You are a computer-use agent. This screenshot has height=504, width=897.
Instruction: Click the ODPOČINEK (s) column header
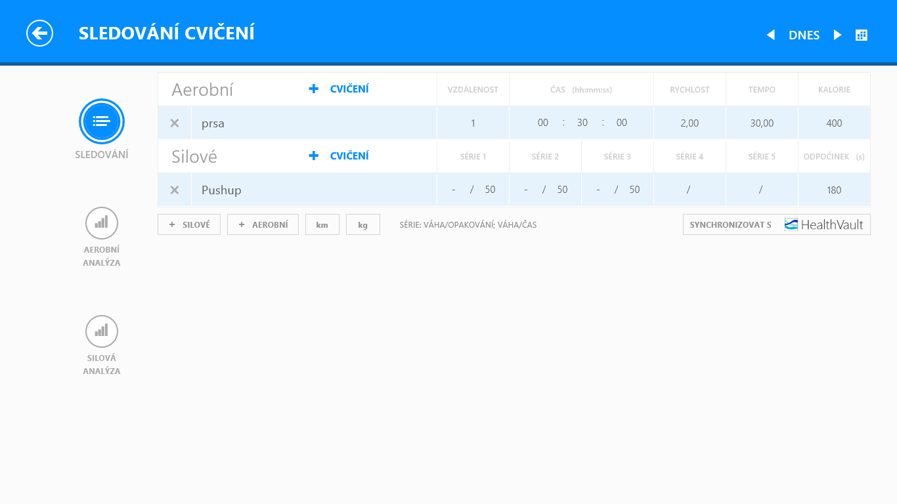click(834, 156)
